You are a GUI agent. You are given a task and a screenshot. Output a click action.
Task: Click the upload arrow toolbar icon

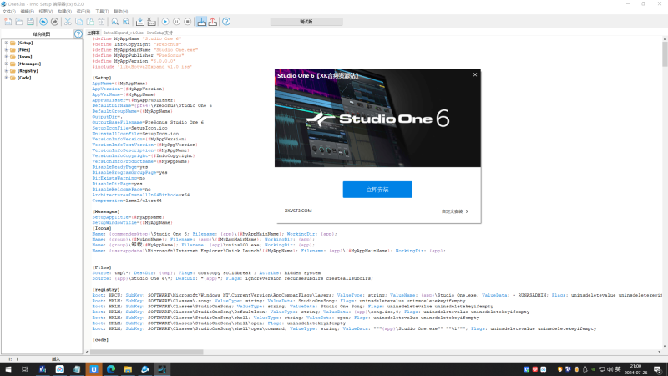click(213, 22)
